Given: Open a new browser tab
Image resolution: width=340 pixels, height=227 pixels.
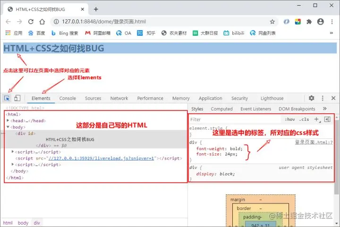Looking at the screenshot, I should (96, 9).
